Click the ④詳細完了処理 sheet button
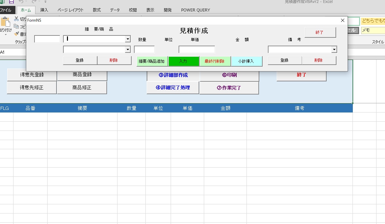The width and height of the screenshot is (385, 224). (173, 88)
